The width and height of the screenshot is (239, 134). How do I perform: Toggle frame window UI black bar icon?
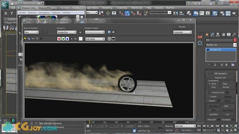pos(114,39)
